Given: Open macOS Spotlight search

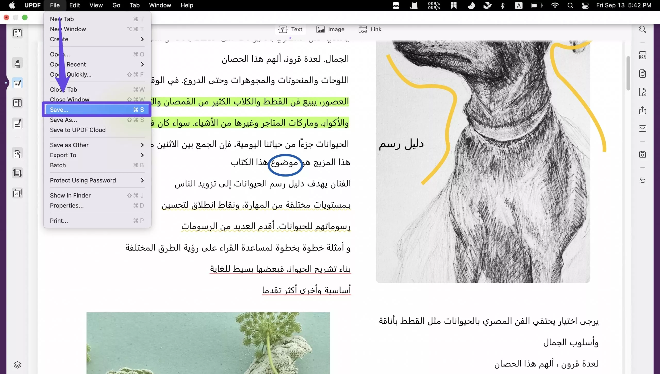Looking at the screenshot, I should pos(571,5).
